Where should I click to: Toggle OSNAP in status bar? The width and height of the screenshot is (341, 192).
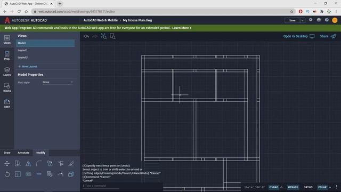click(x=273, y=187)
